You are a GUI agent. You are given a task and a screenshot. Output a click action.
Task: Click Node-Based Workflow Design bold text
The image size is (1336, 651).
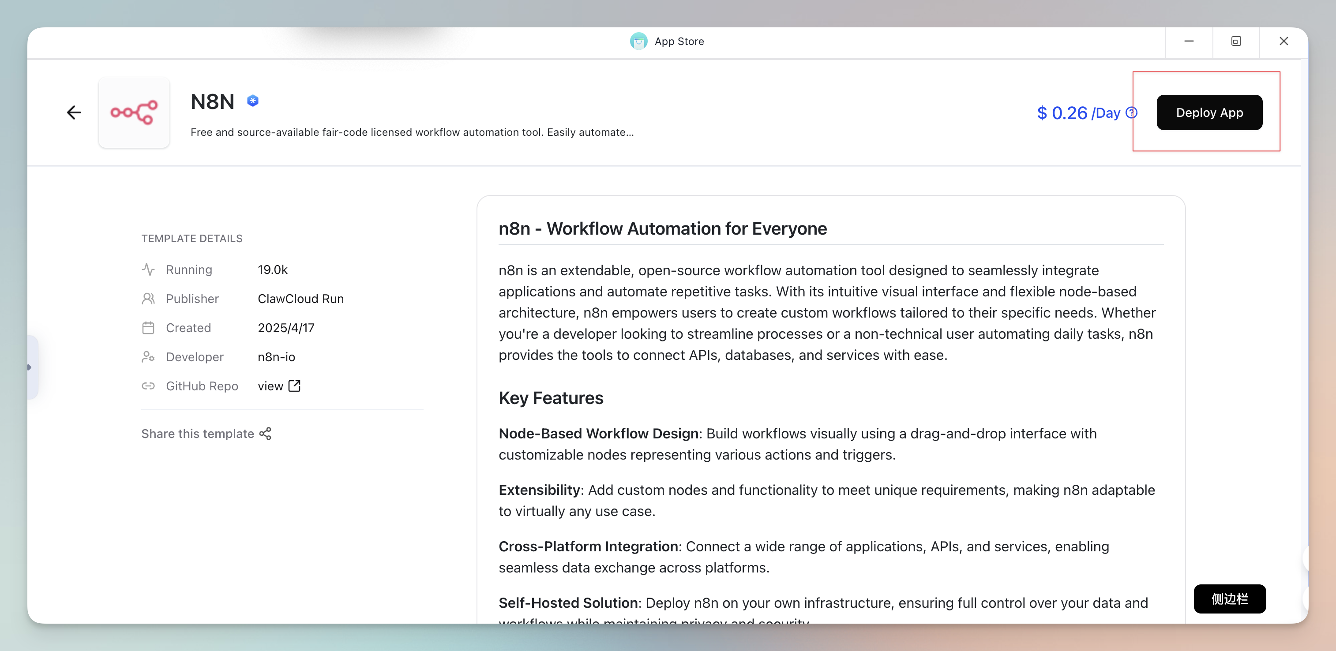click(598, 434)
